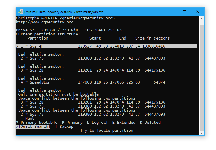Click the 'L=Logical' legend entry
The width and height of the screenshot is (216, 150).
(x=98, y=122)
